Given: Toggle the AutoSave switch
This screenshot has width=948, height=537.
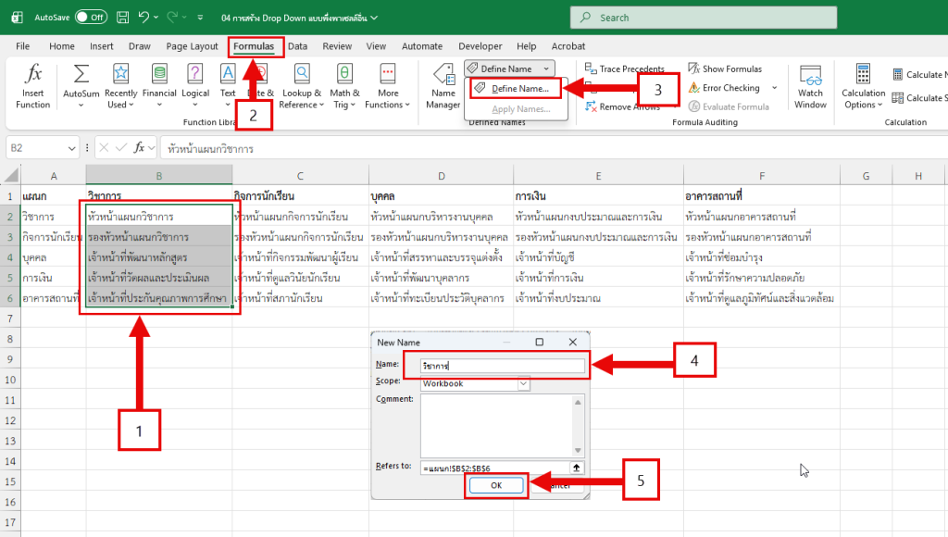Looking at the screenshot, I should 92,18.
